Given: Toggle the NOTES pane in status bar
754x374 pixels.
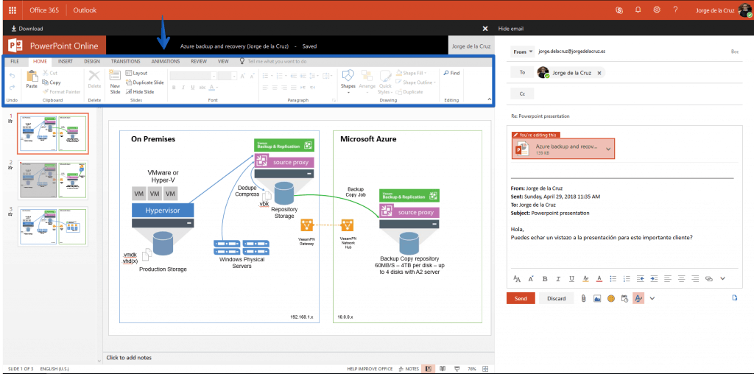Looking at the screenshot, I should [409, 369].
